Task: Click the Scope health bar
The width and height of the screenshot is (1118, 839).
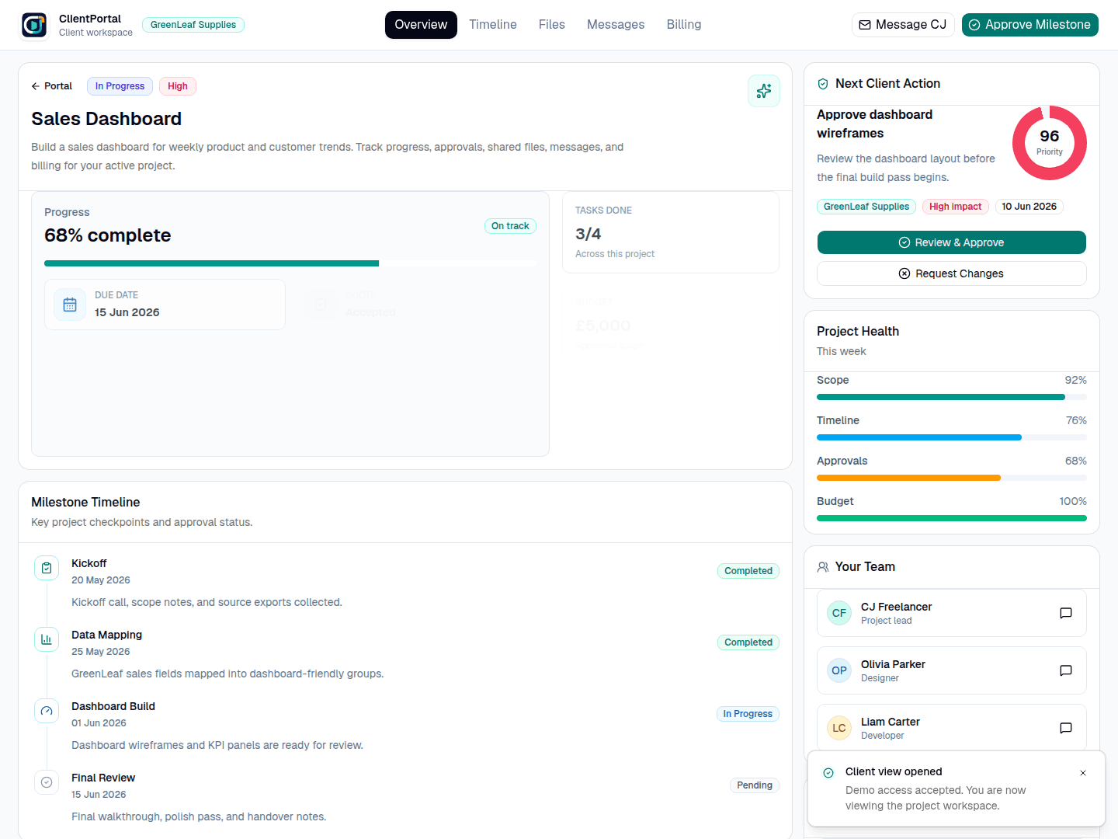Action: click(x=952, y=397)
